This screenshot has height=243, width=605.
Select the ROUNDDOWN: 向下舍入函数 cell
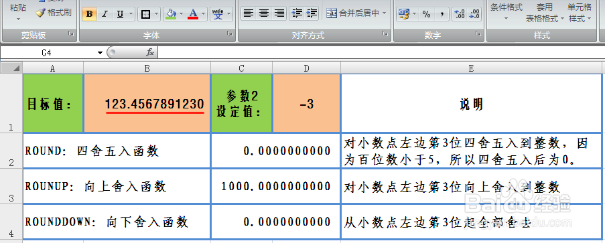[117, 222]
